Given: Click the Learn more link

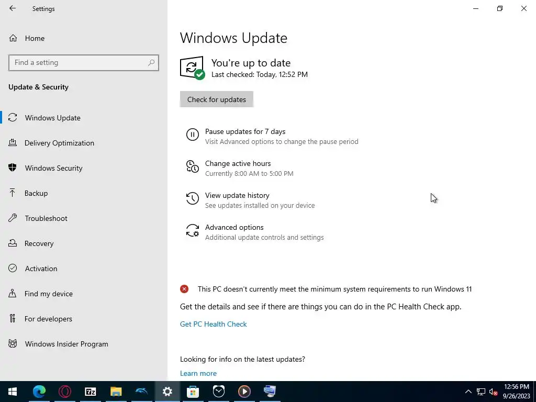Looking at the screenshot, I should [x=198, y=373].
